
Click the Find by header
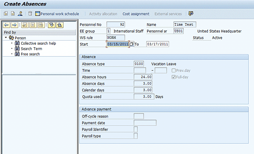[x=39, y=32]
